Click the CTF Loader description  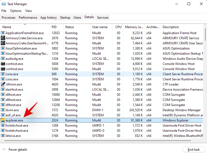tap(170, 84)
